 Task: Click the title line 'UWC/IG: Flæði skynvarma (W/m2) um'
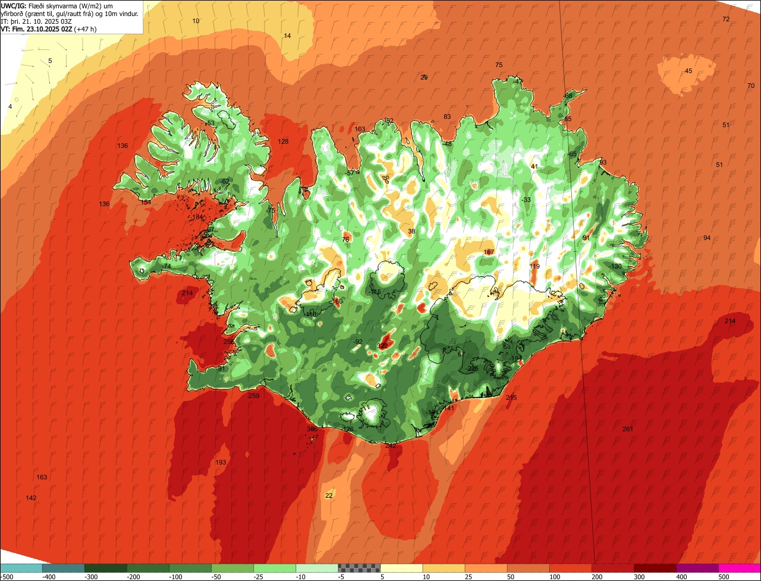(x=57, y=6)
